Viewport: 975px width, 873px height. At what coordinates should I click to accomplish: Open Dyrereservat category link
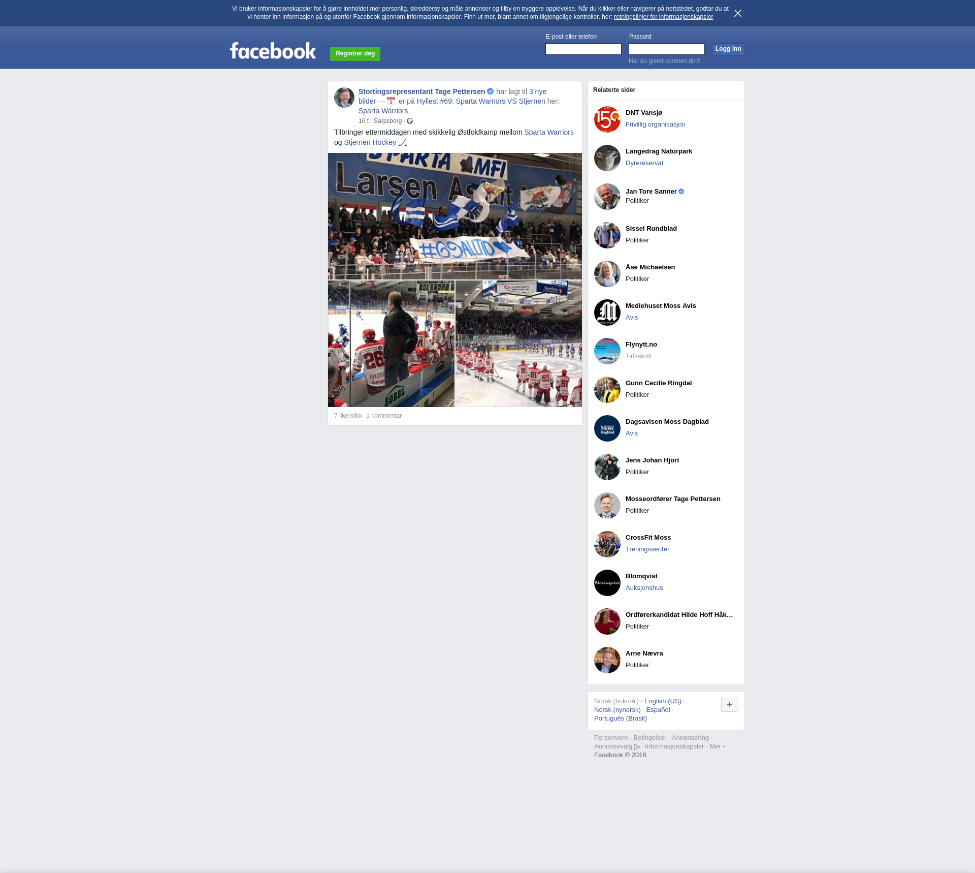coord(644,163)
